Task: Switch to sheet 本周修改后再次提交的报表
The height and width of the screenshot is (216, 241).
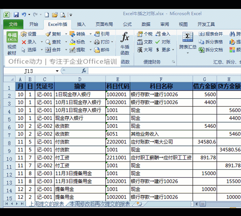Action: 100,204
